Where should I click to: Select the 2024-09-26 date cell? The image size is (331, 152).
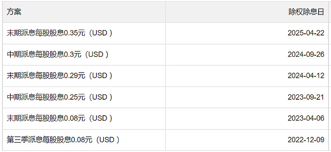247,55
